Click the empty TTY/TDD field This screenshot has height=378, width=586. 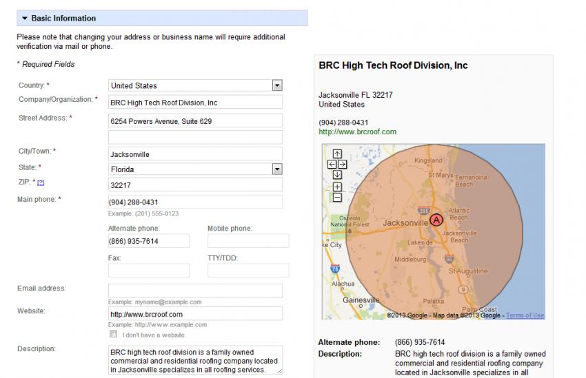pos(248,271)
